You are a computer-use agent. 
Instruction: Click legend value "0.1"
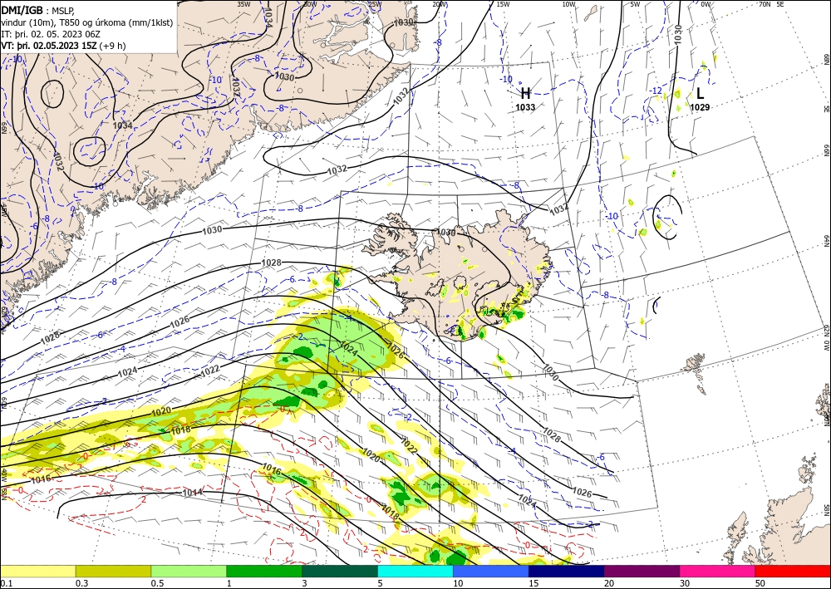click(6, 583)
